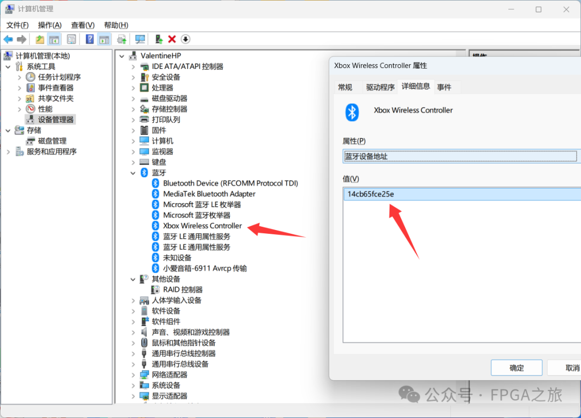Image resolution: width=581 pixels, height=418 pixels.
Task: Select the 未知设备 Bluetooth entry
Action: tap(177, 258)
